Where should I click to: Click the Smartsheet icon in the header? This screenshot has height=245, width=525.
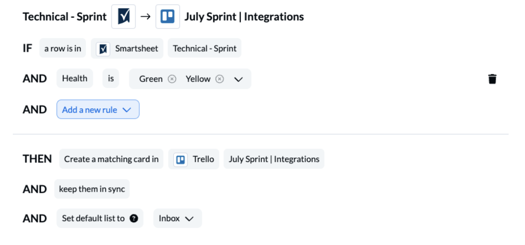click(123, 16)
